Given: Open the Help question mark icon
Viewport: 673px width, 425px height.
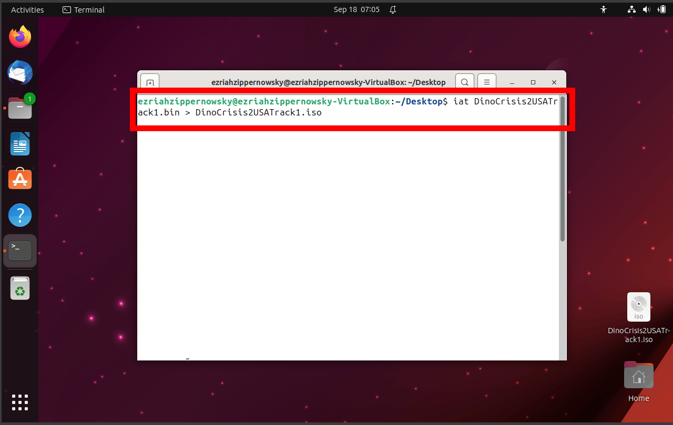Looking at the screenshot, I should (x=20, y=215).
